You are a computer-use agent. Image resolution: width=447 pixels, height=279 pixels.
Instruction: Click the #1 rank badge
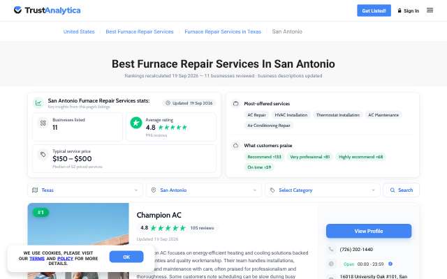[41, 212]
